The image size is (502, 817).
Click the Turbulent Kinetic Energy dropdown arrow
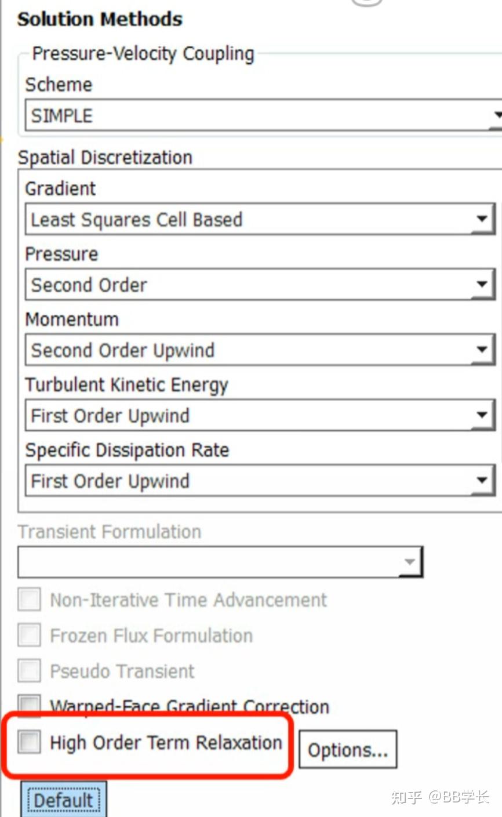pyautogui.click(x=482, y=416)
